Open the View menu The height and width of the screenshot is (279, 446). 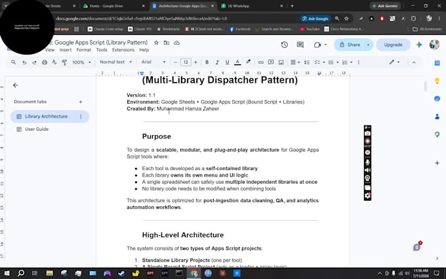point(50,50)
